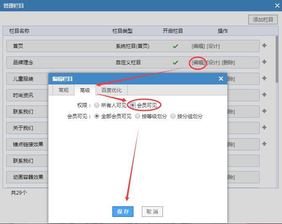Viewport: 282px width, 224px height.
Task: Click the 添加栏目 button
Action: point(263,19)
